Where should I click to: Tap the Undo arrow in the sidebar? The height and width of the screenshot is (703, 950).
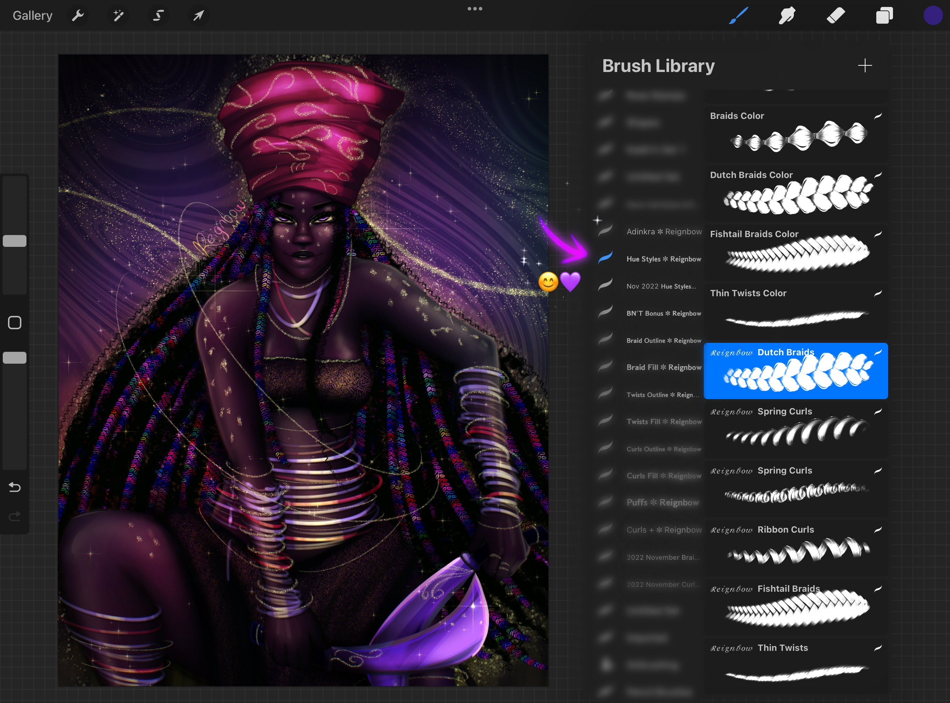[x=15, y=487]
